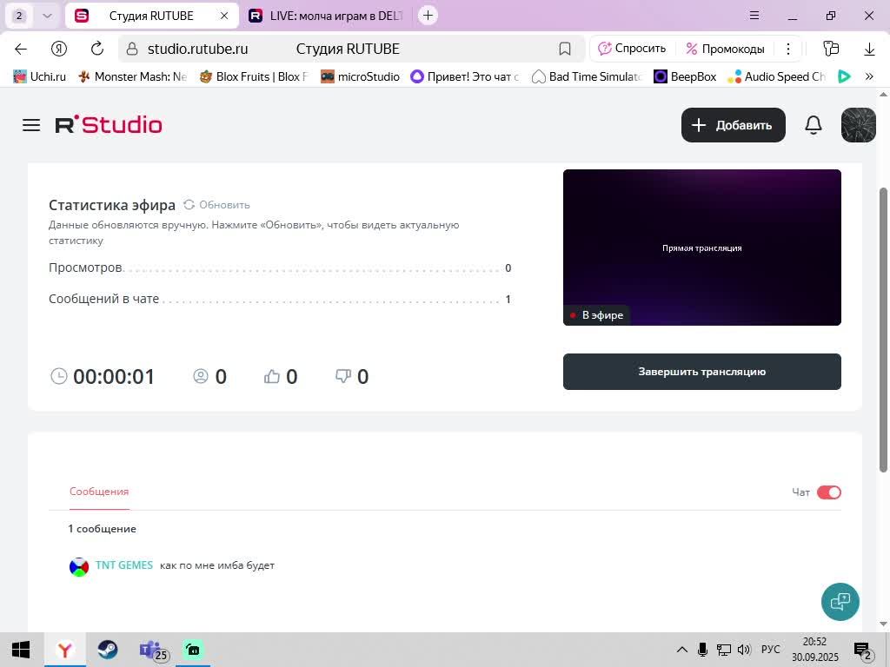This screenshot has height=667, width=890.
Task: Click the page vertical scrollbar
Action: [883, 329]
